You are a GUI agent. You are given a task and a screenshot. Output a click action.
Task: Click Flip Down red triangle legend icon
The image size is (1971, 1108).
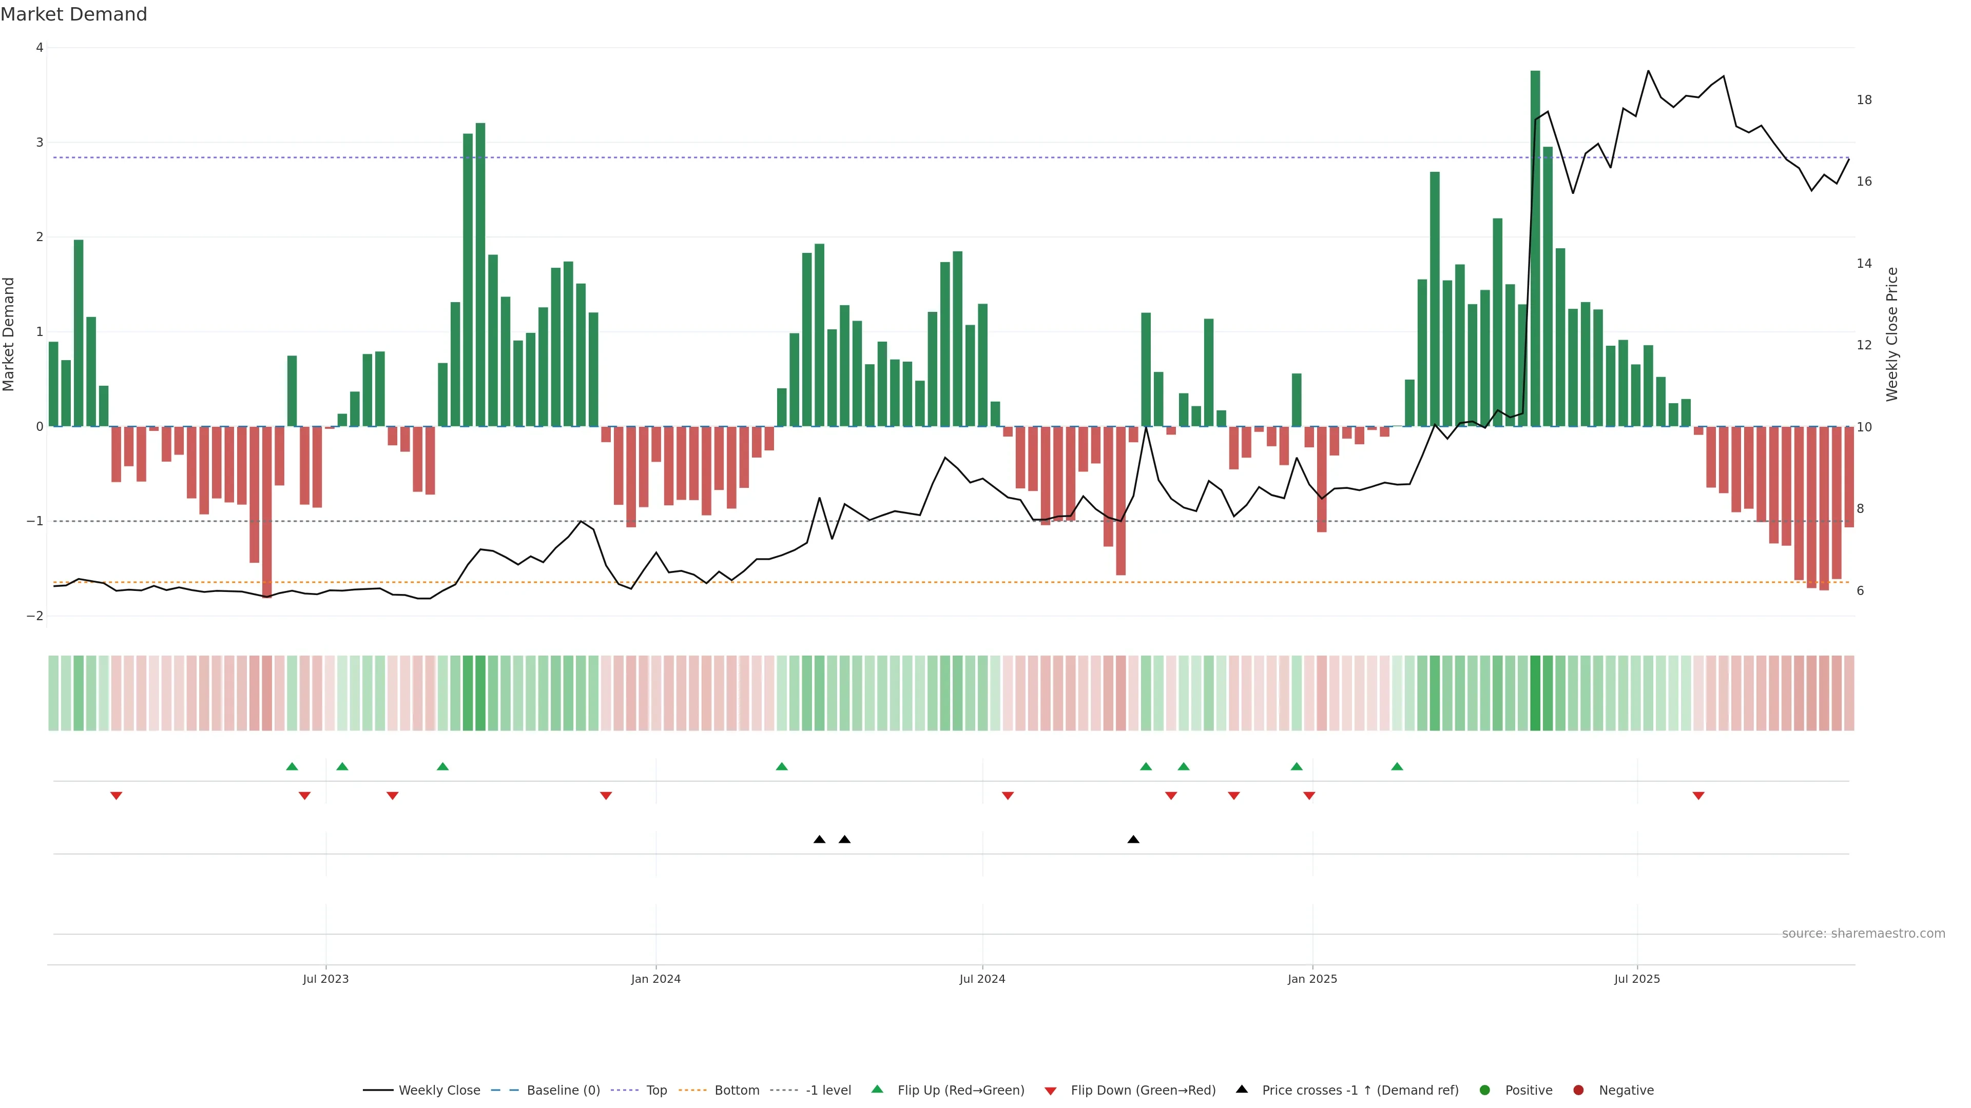[1051, 1091]
